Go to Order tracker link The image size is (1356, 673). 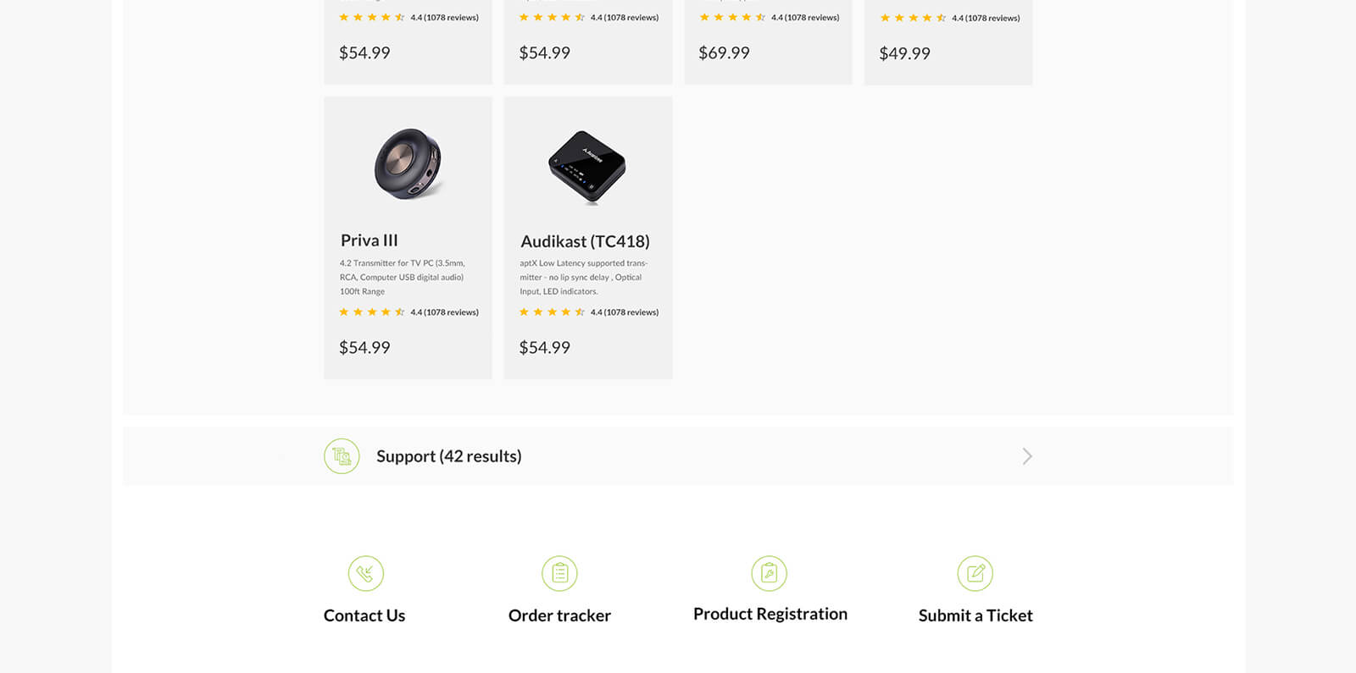pyautogui.click(x=559, y=615)
